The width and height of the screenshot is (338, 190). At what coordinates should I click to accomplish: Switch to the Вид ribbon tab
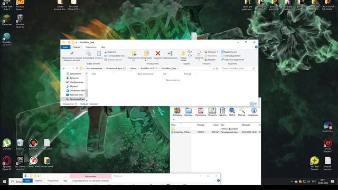click(103, 47)
